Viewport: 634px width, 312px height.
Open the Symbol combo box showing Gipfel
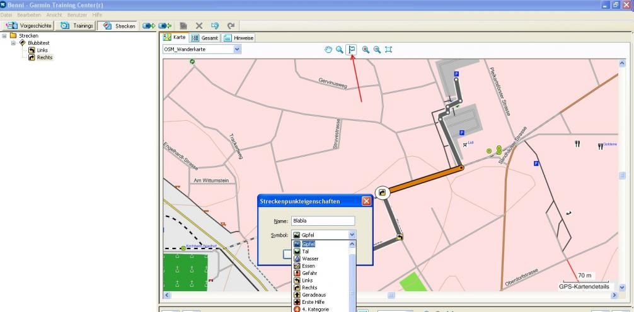(x=352, y=235)
